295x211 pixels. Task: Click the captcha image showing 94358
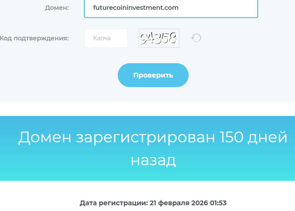tap(159, 38)
